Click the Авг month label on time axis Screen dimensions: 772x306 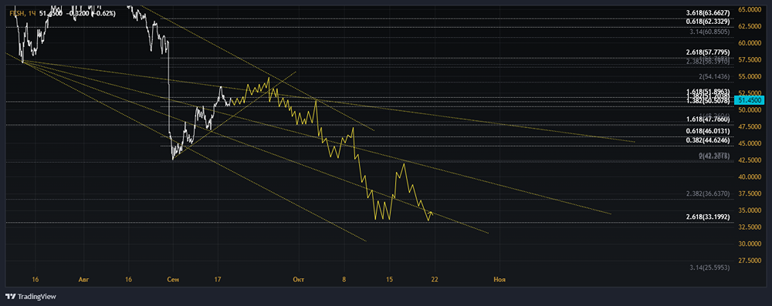tap(83, 280)
